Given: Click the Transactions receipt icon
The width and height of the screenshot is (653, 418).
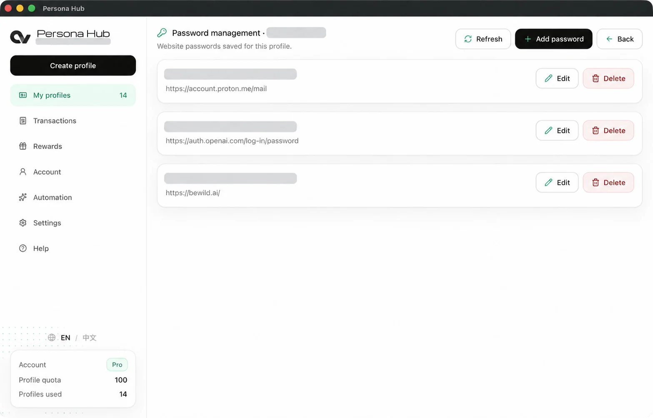Looking at the screenshot, I should 23,121.
